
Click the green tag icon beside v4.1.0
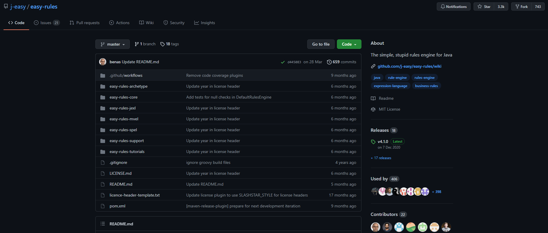373,142
